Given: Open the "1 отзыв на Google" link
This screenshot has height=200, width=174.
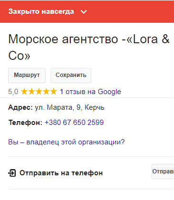Looking at the screenshot, I should point(90,92).
